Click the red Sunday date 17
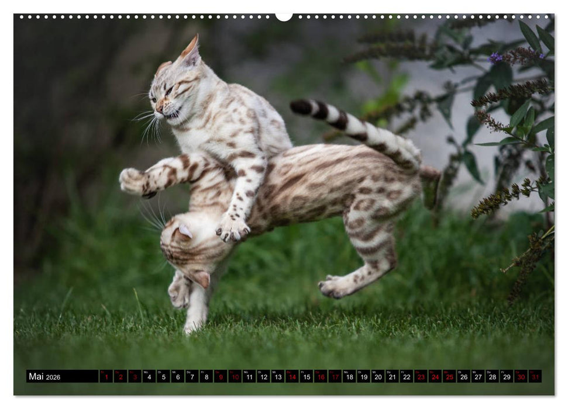This screenshot has height=409, width=568. coord(335,376)
